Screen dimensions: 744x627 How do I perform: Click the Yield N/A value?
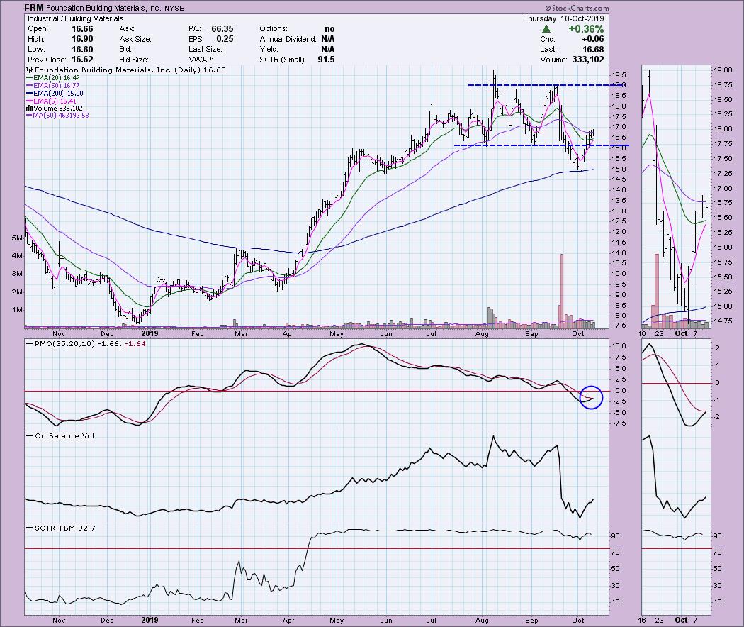[x=328, y=50]
